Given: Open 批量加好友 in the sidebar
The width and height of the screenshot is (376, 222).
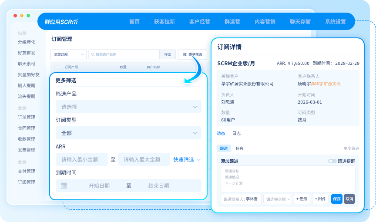Looking at the screenshot, I should (29, 74).
